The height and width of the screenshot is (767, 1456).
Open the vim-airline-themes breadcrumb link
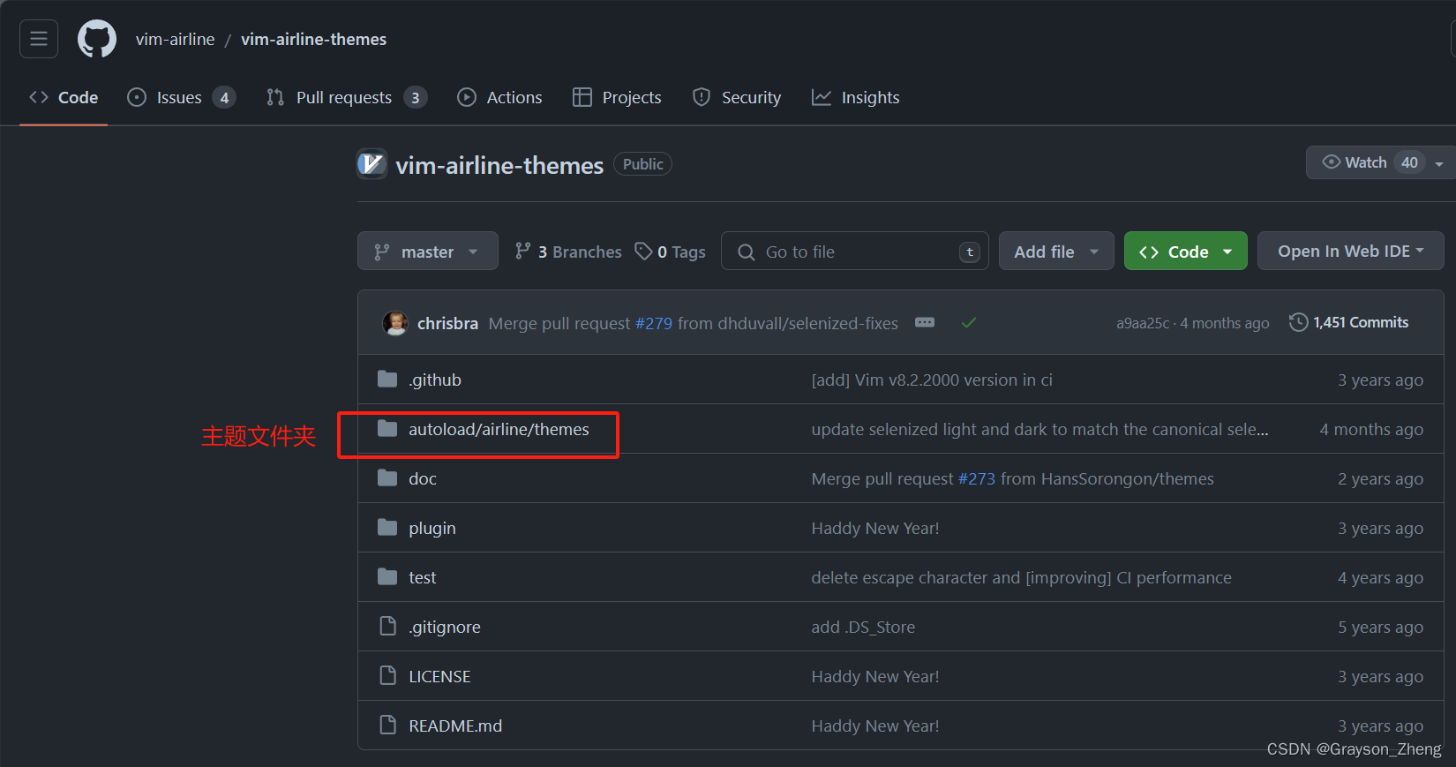[x=313, y=39]
